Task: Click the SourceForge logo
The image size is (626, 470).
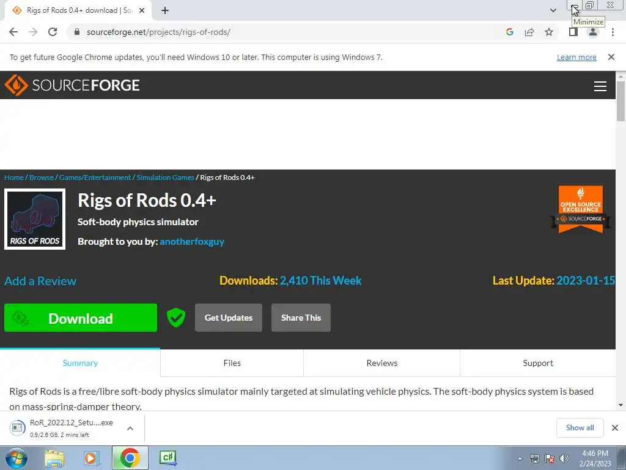Action: [72, 85]
